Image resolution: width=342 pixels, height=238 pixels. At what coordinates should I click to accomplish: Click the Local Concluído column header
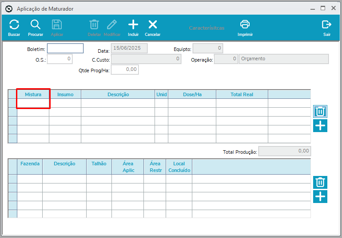click(x=179, y=167)
